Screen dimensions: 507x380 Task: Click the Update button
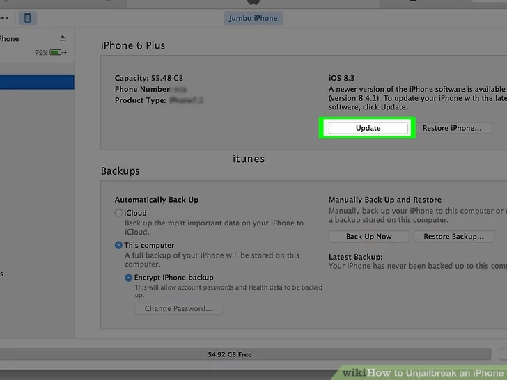(x=368, y=128)
